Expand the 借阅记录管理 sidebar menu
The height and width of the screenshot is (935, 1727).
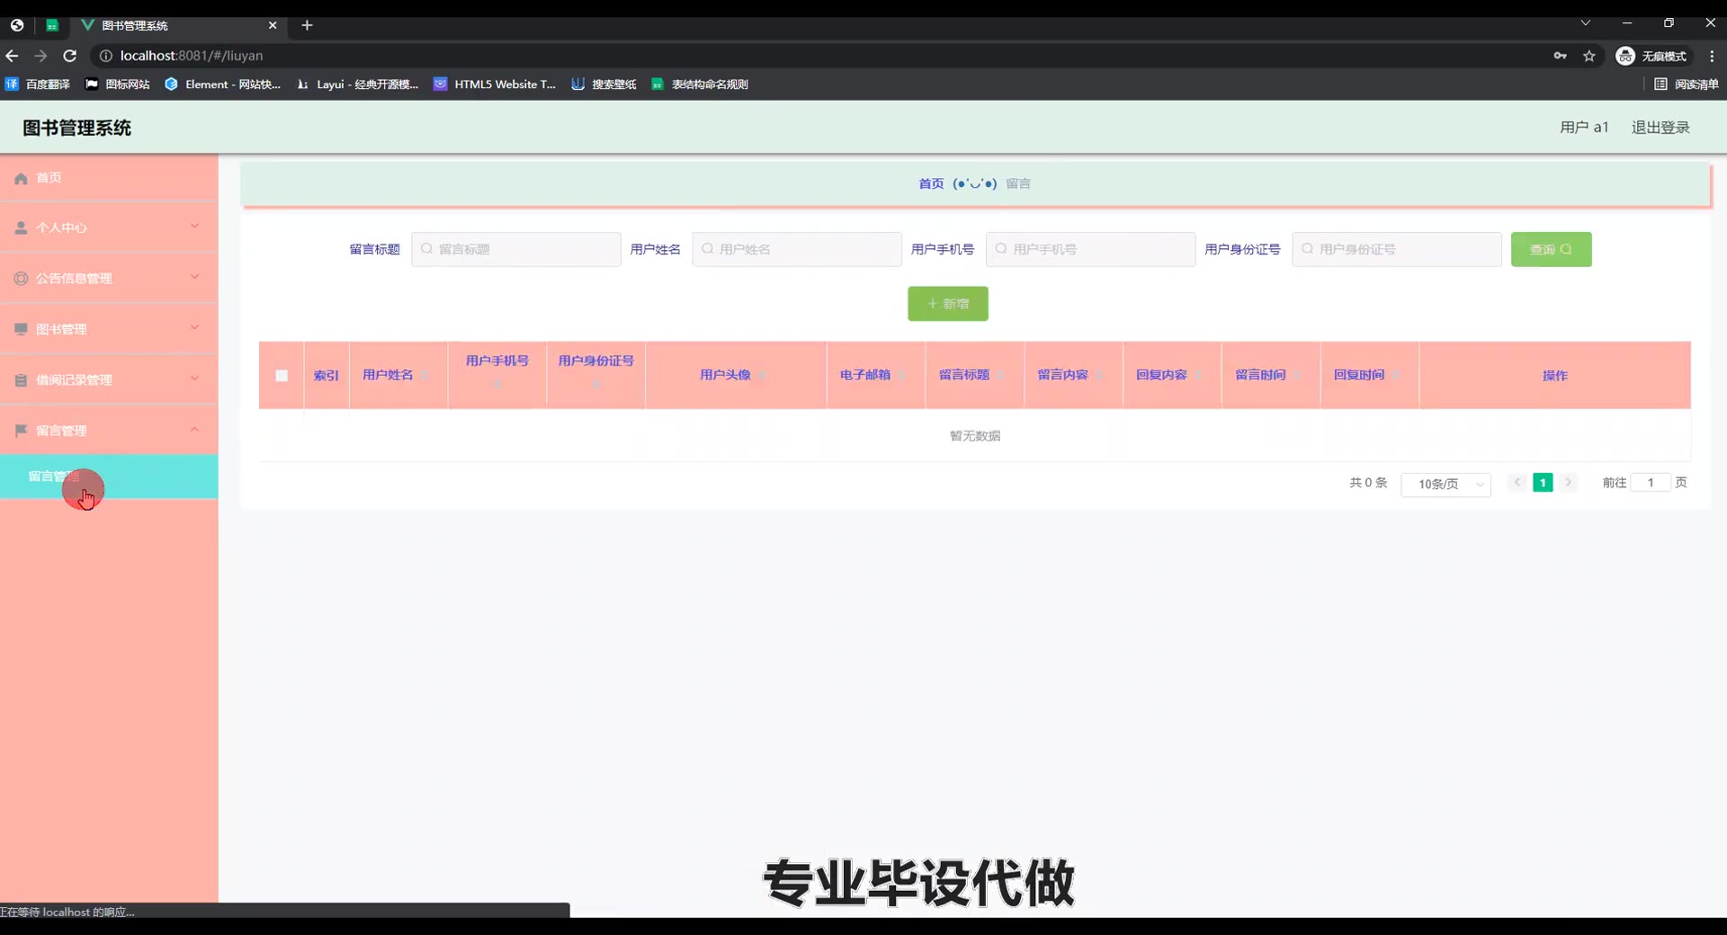109,379
